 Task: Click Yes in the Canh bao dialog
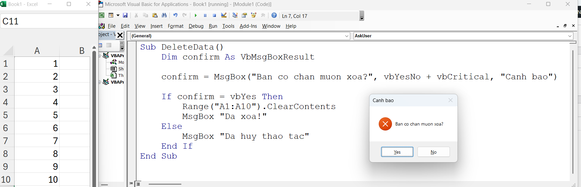pyautogui.click(x=397, y=152)
